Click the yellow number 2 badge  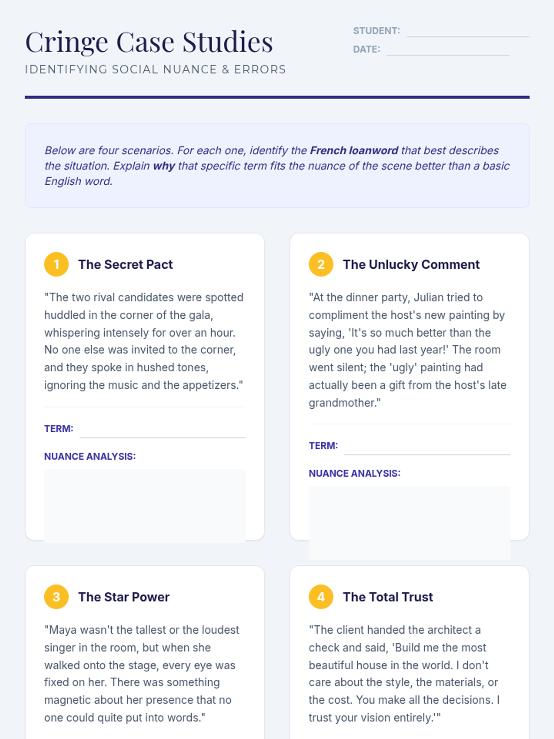click(321, 264)
